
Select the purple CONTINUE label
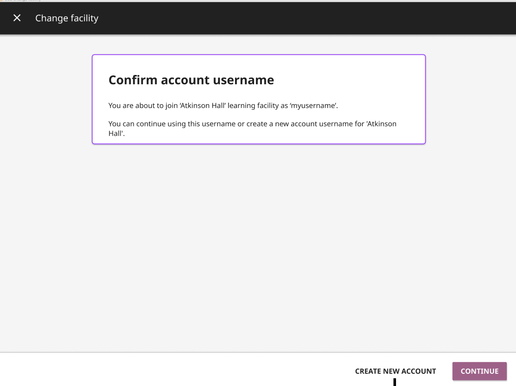tap(479, 371)
